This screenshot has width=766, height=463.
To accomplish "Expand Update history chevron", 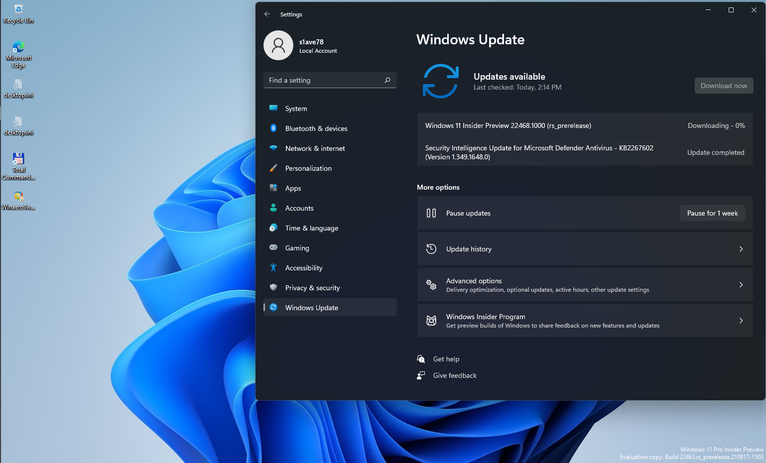I will click(741, 249).
